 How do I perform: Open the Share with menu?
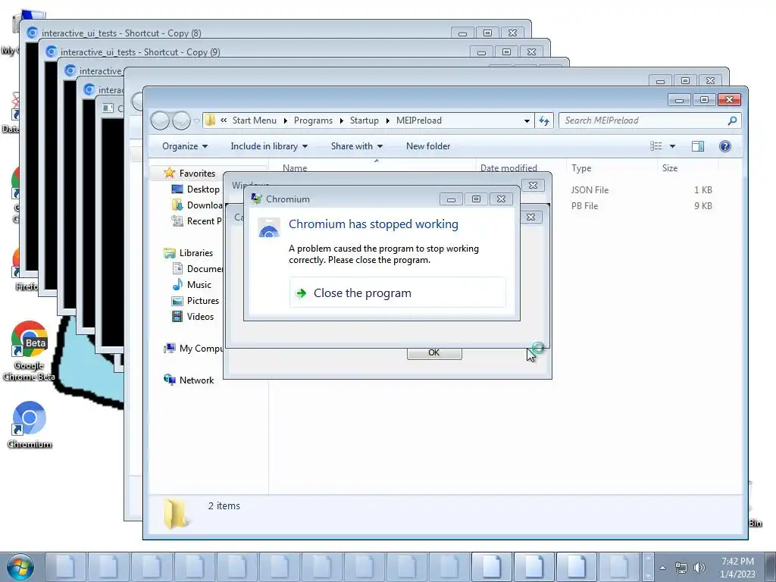pos(356,146)
